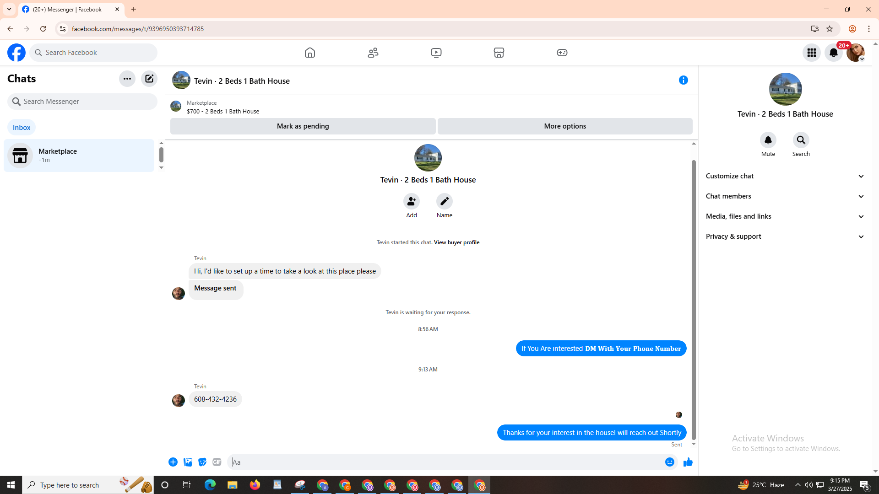Reload the page in Chrome
Viewport: 879px width, 494px height.
click(x=43, y=29)
